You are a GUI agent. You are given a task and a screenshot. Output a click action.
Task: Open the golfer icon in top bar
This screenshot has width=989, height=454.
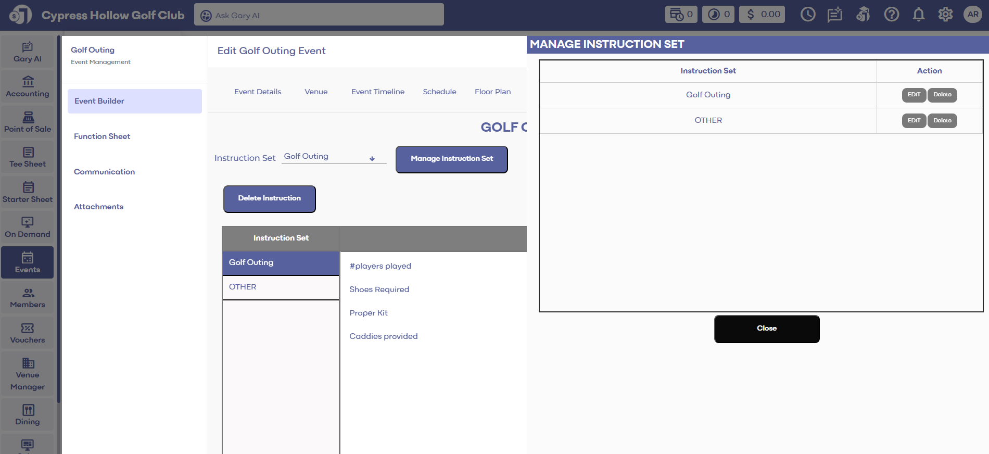(x=863, y=15)
